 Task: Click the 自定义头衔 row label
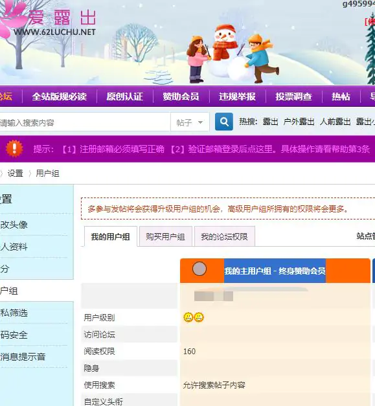click(x=103, y=401)
